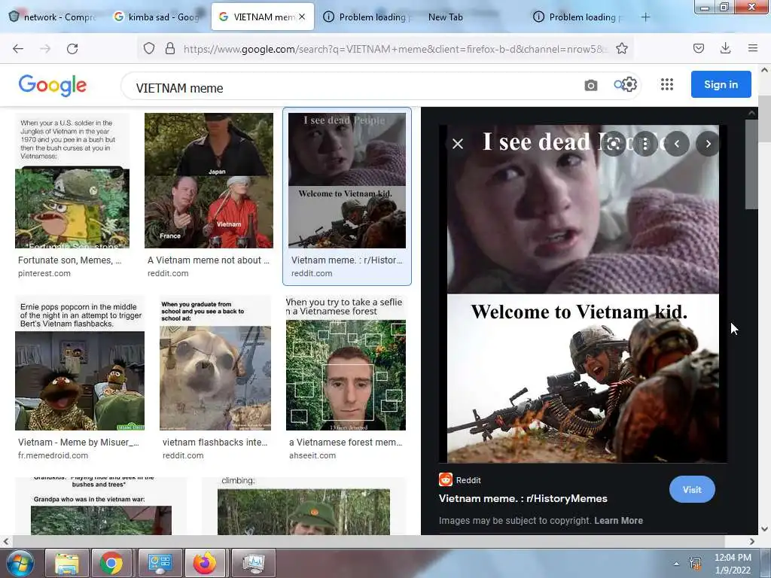Close the VIETNAM meme tab
Viewport: 771px width, 578px height.
pyautogui.click(x=302, y=17)
